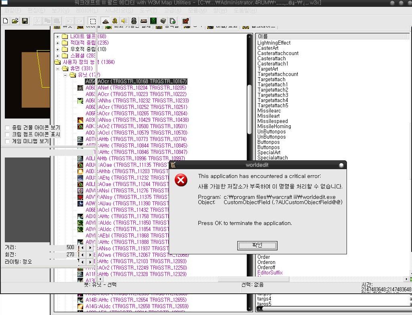Click the worldedit dialog title icon

pos(173,165)
